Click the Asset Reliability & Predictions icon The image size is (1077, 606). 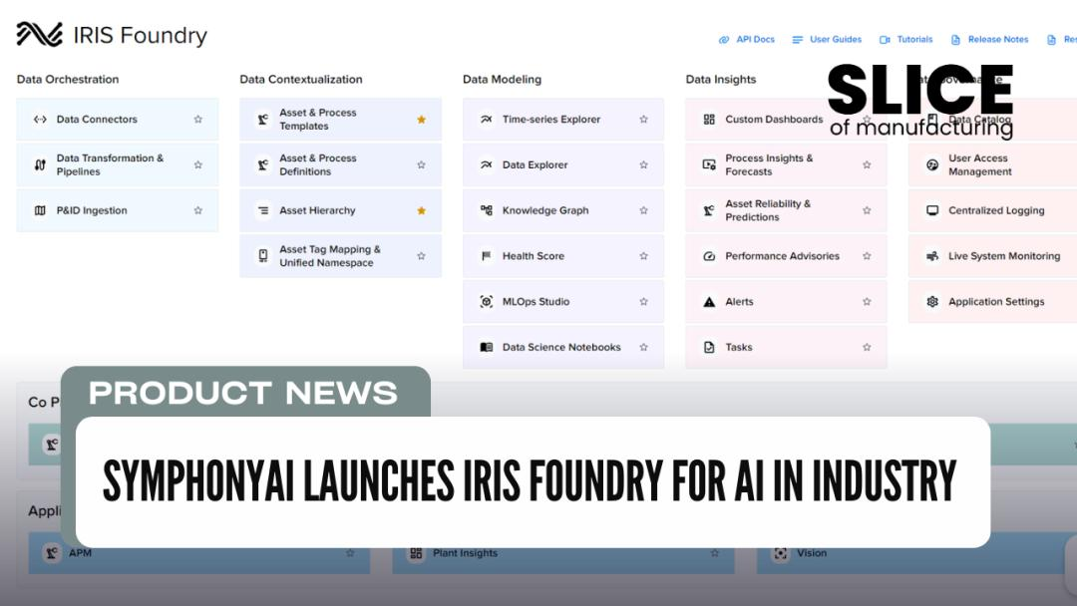pos(710,210)
